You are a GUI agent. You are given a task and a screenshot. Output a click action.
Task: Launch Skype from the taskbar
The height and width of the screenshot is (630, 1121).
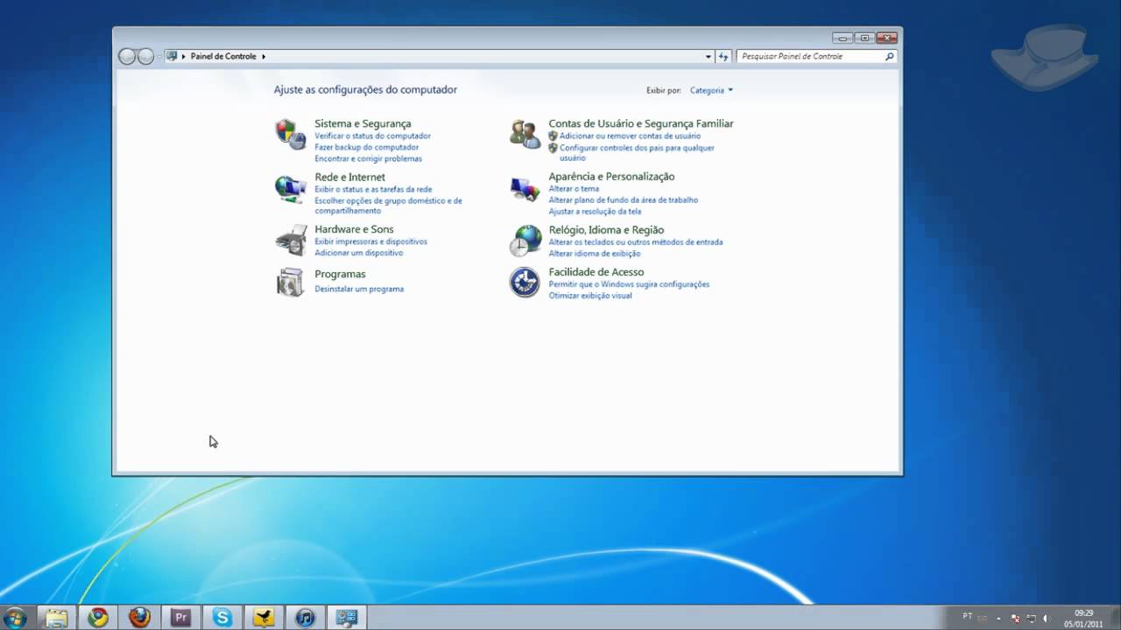[222, 618]
